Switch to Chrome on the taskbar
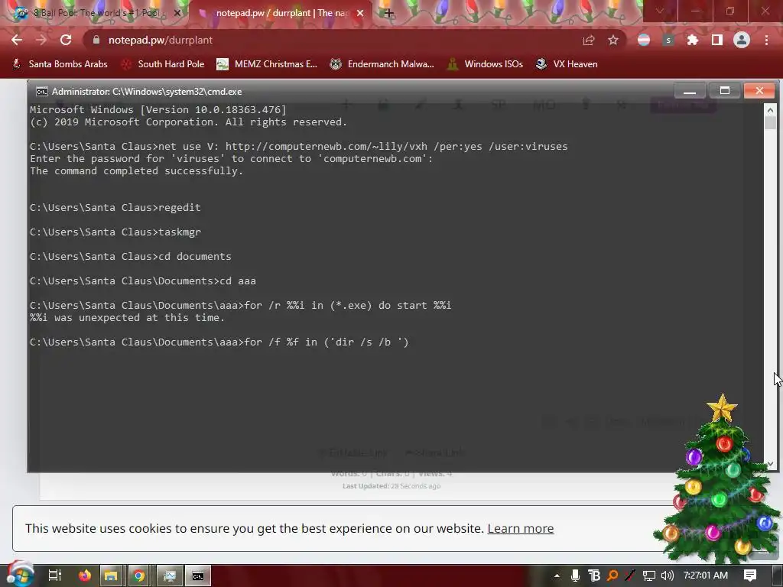The image size is (783, 587). click(139, 576)
